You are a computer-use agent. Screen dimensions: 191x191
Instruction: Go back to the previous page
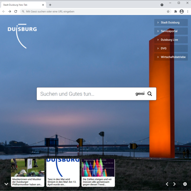[4, 11]
